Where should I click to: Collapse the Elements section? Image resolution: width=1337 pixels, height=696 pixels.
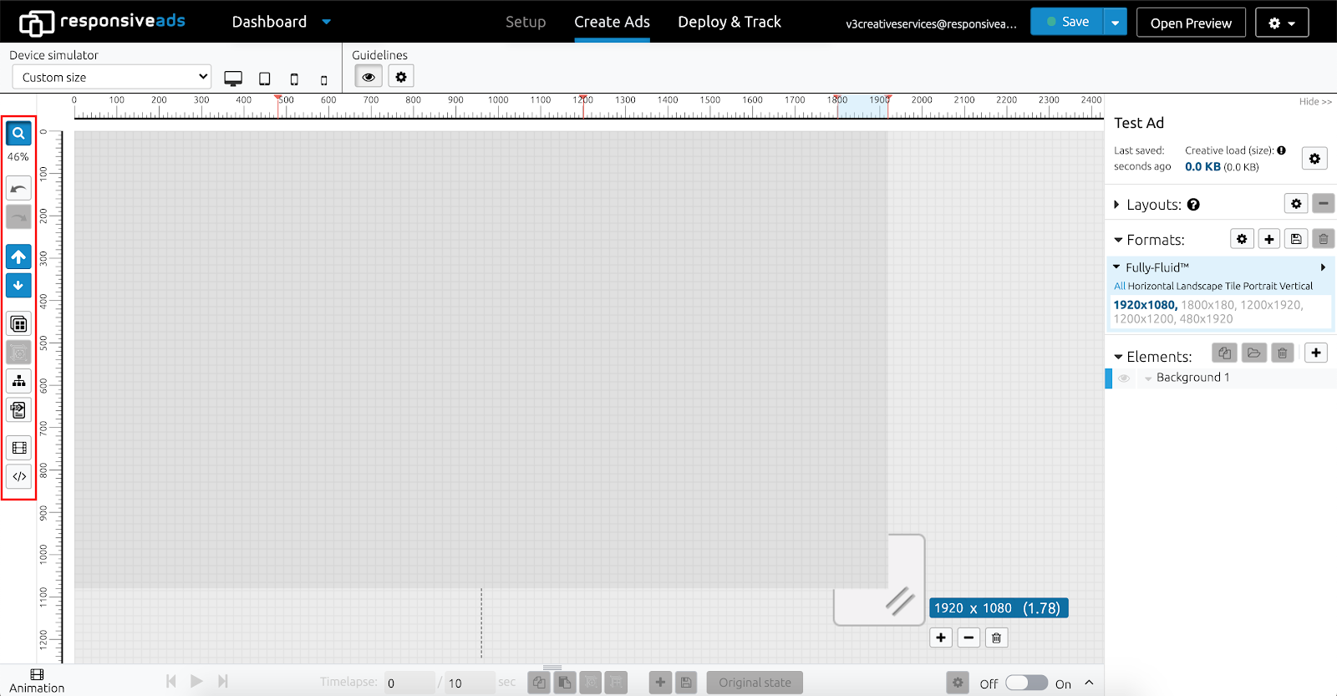pos(1118,357)
